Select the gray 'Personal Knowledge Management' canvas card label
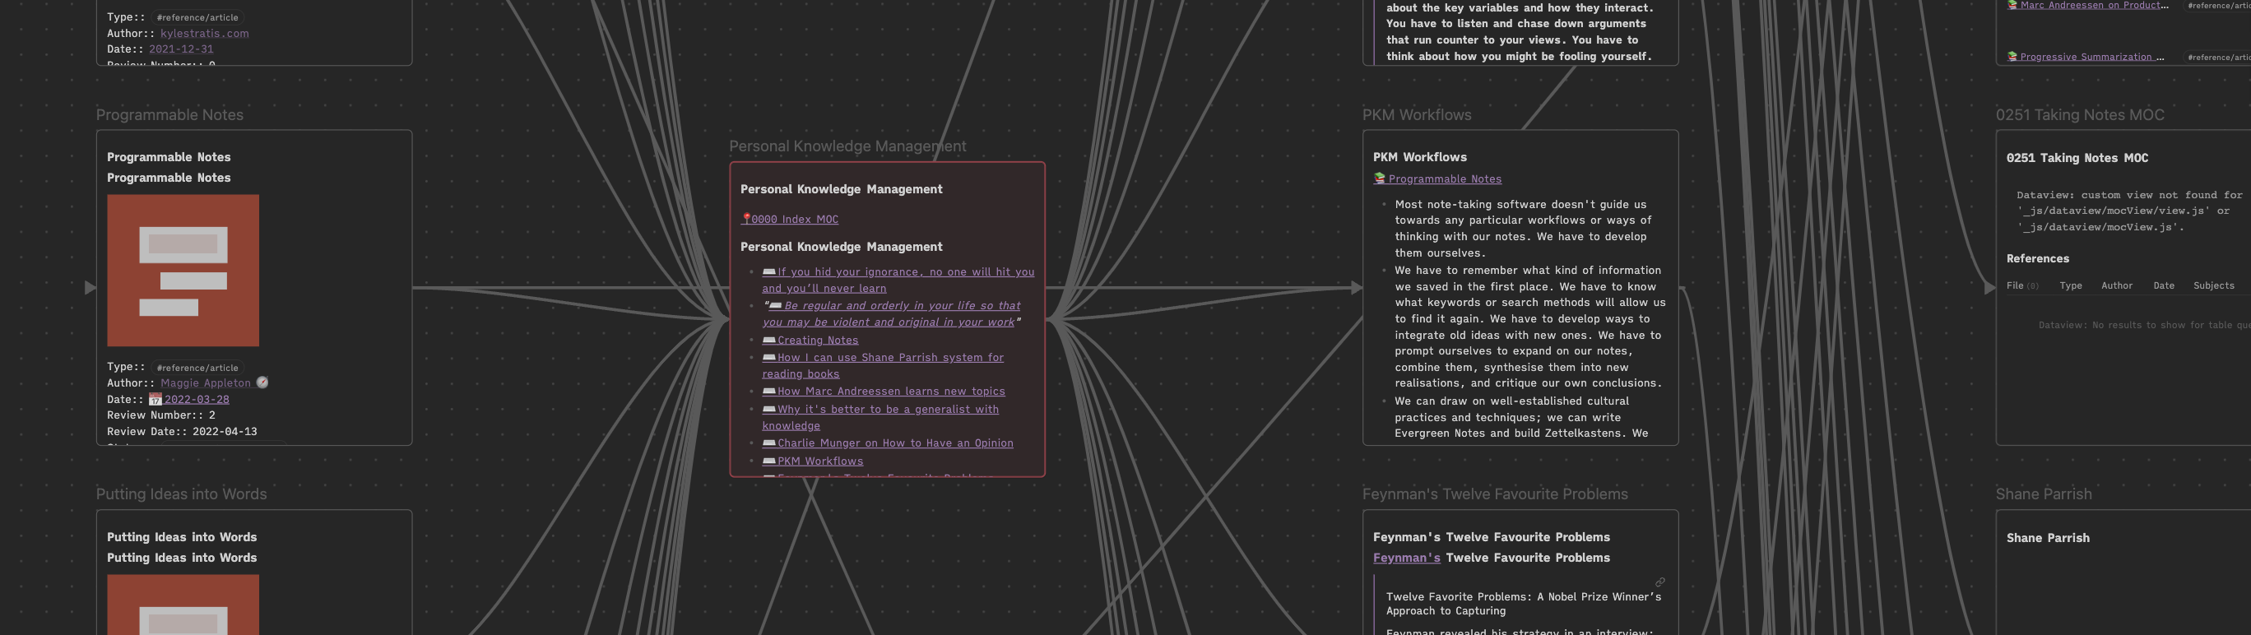The height and width of the screenshot is (635, 2251). point(847,146)
